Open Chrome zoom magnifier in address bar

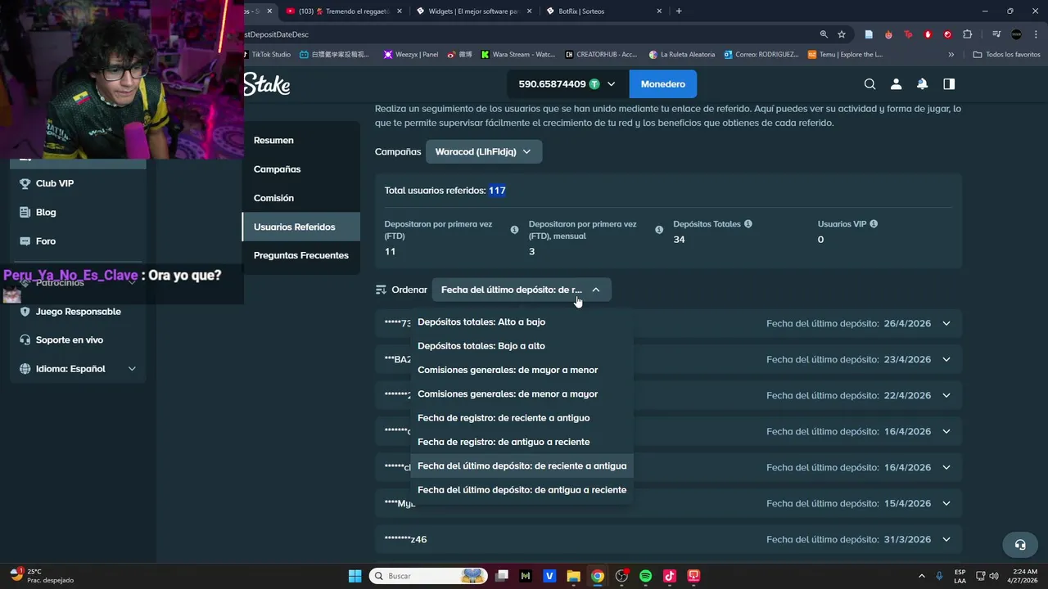824,34
